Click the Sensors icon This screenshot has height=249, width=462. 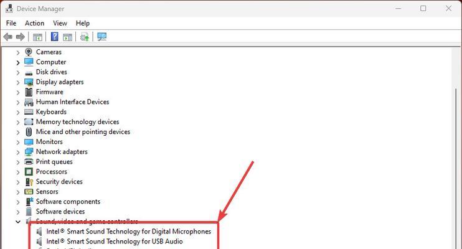point(29,192)
